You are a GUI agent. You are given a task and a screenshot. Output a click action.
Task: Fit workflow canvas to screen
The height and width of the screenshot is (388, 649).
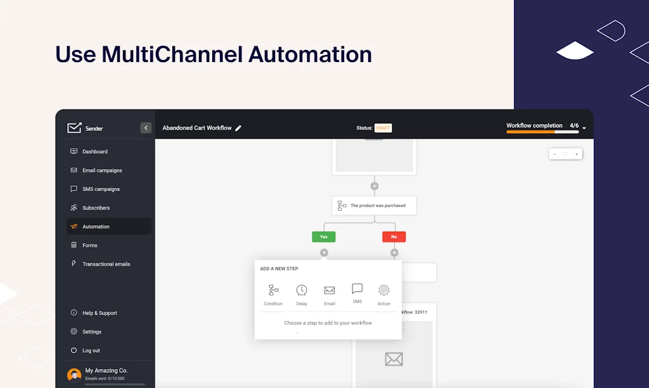pos(565,154)
